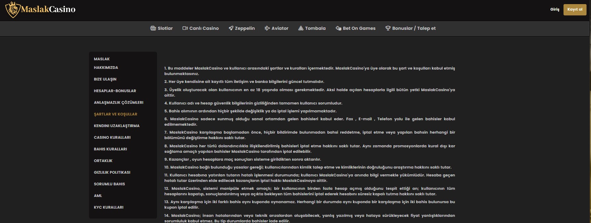
Task: Click the Canlı Casino camera icon
Action: 185,28
